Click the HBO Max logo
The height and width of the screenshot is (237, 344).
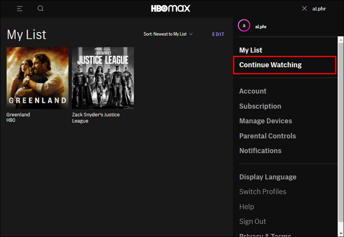point(171,8)
